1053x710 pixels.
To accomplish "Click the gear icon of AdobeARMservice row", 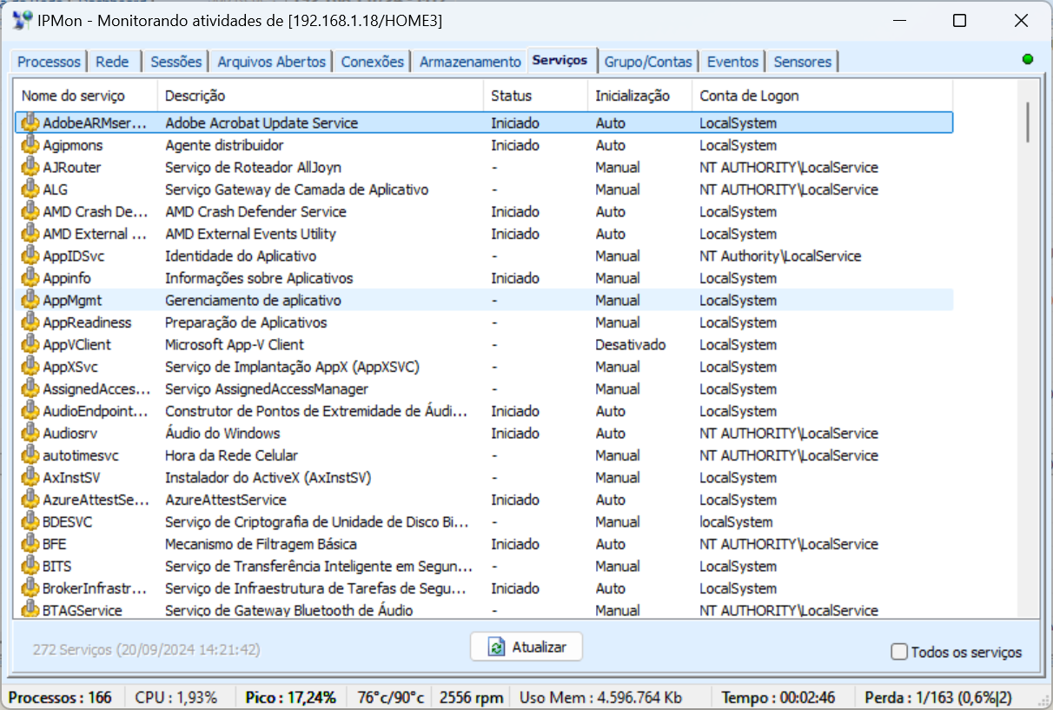I will [30, 123].
